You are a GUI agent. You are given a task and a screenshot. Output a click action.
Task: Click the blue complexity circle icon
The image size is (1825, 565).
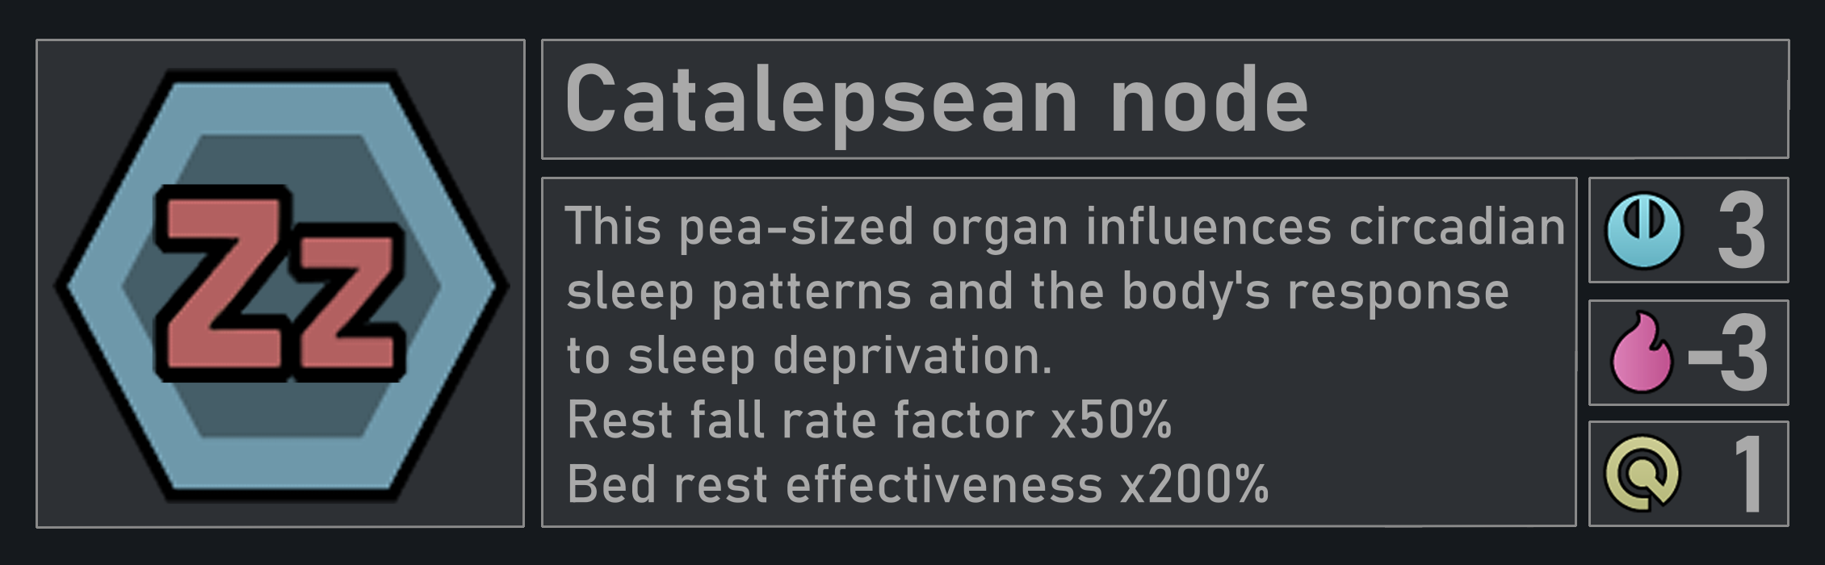click(x=1642, y=231)
